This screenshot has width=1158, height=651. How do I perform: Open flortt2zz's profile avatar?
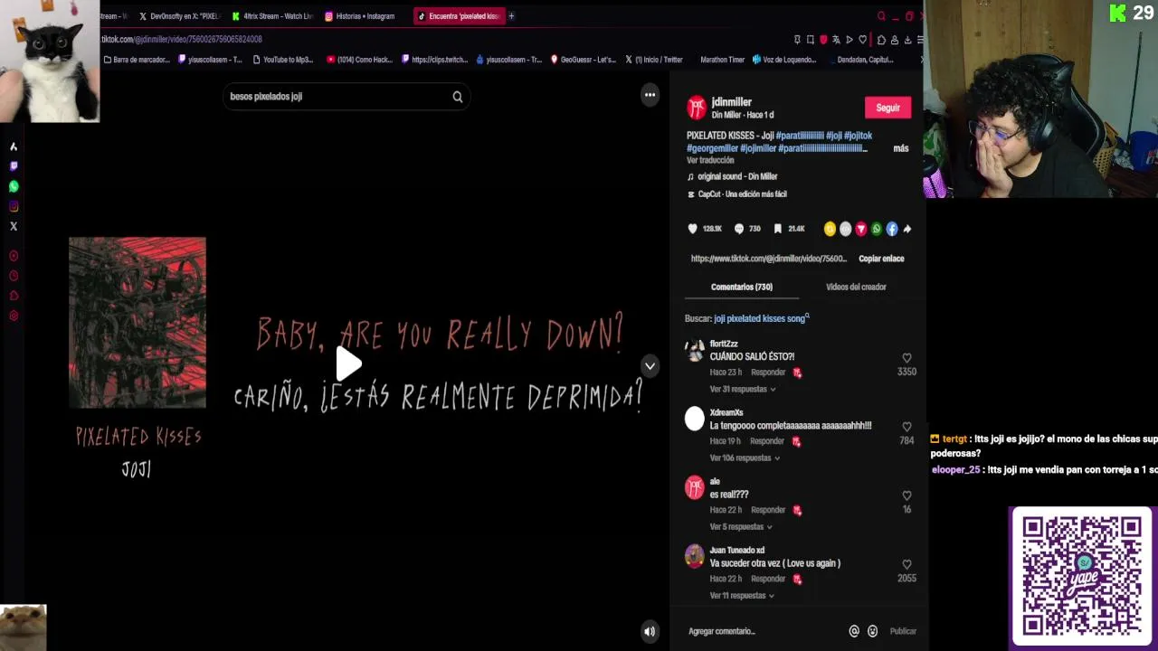pyautogui.click(x=695, y=351)
